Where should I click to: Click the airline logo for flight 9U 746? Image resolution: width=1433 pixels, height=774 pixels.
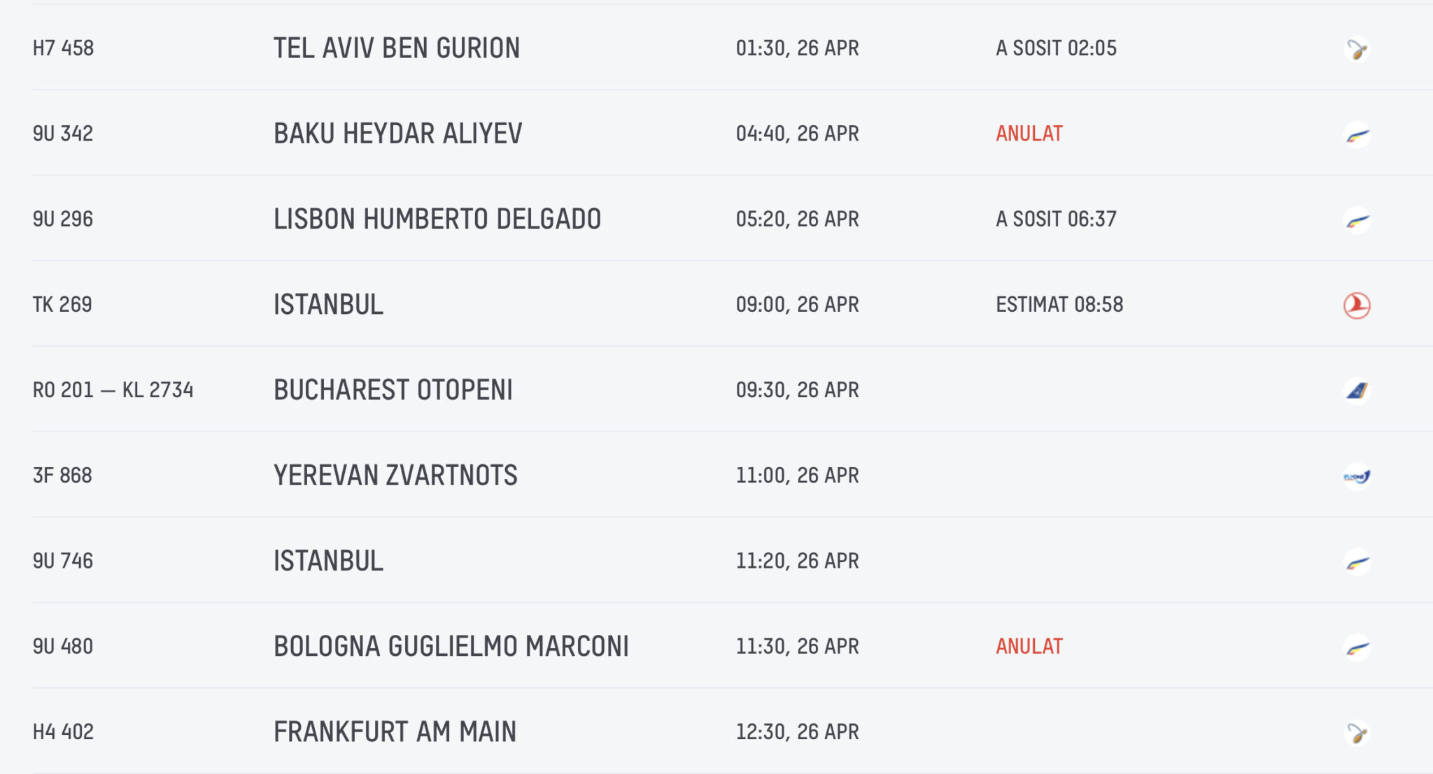pyautogui.click(x=1357, y=562)
